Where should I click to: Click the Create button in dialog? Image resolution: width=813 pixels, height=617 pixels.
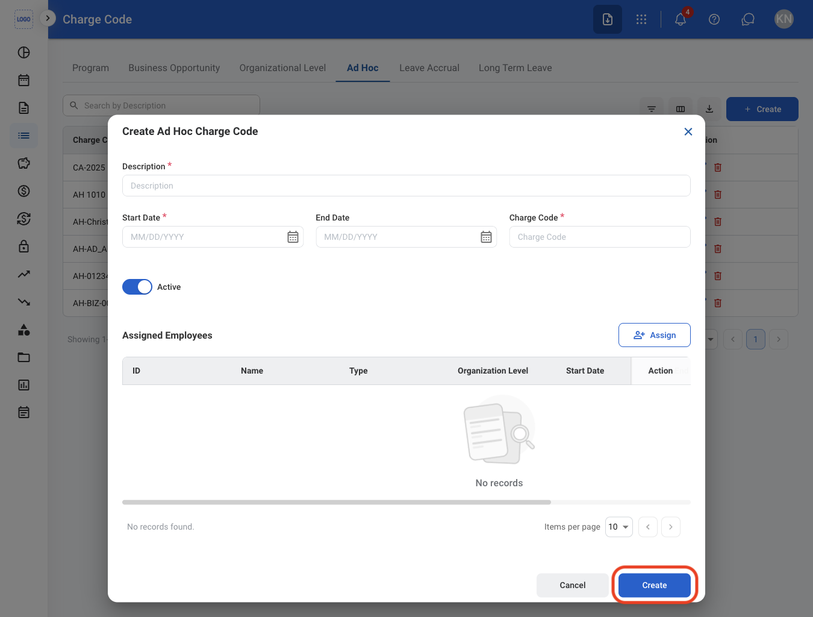click(655, 585)
